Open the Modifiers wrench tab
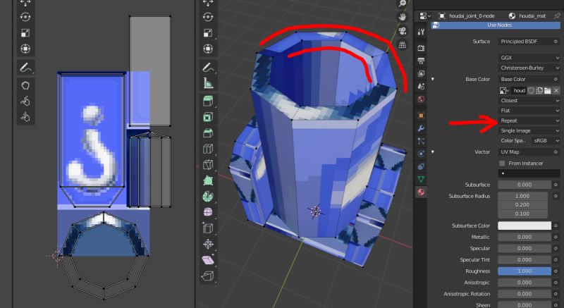This screenshot has height=308, width=564. (x=421, y=128)
